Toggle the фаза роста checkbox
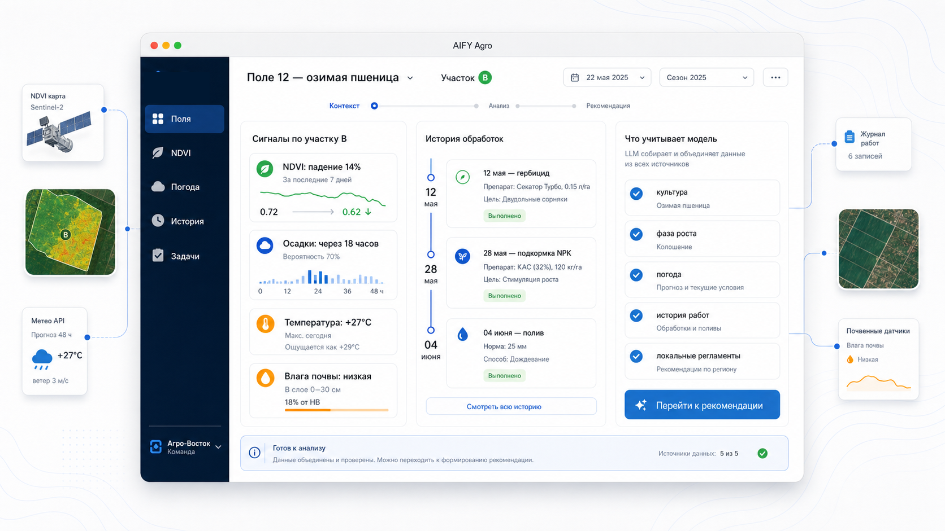Image resolution: width=945 pixels, height=531 pixels. (636, 234)
